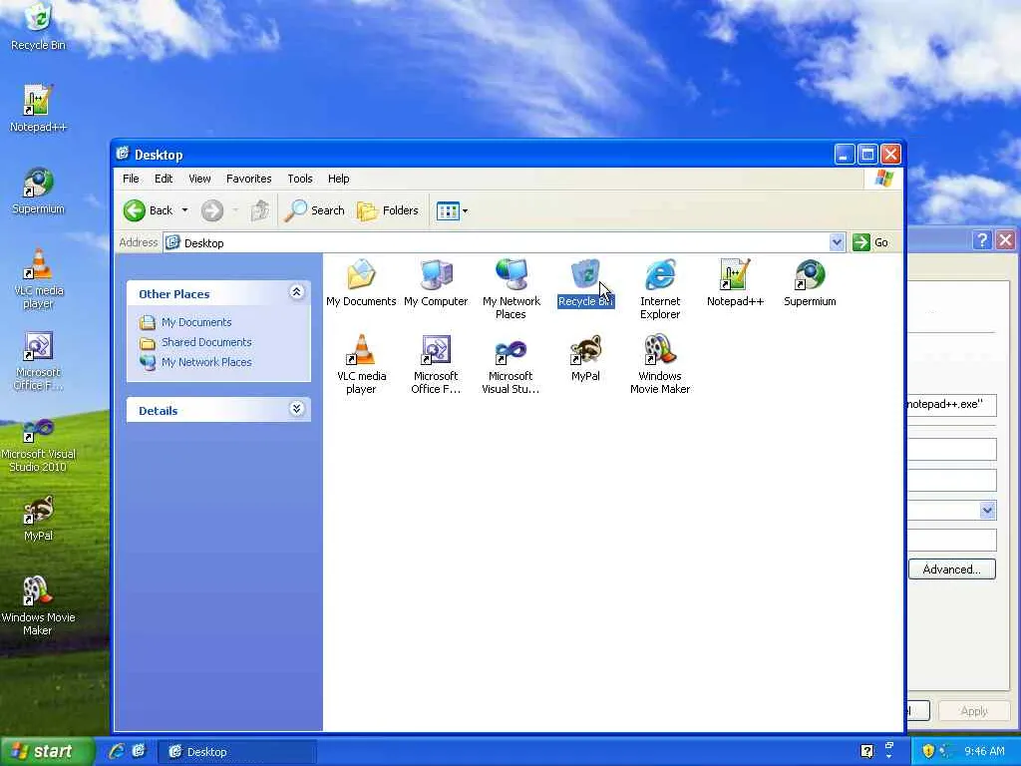Click the help button in background dialog
Screen dimensions: 1021x766
tap(982, 240)
